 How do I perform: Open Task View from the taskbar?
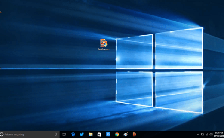64,134
